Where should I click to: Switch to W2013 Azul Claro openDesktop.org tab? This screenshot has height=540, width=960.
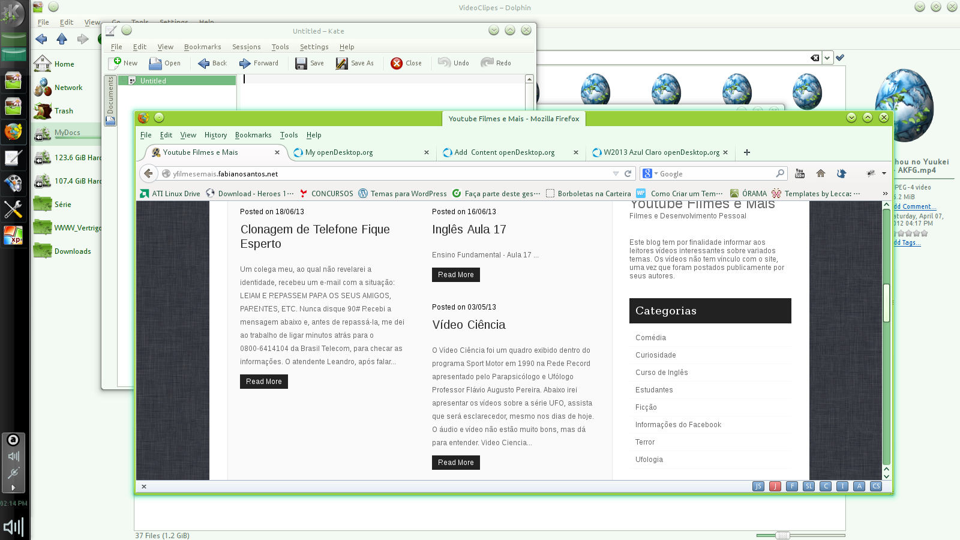[660, 152]
